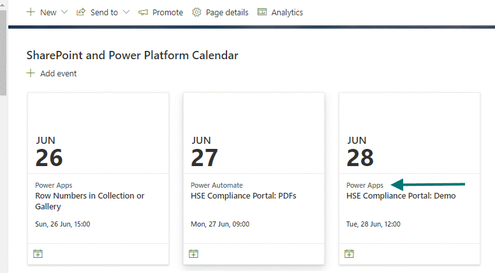Image resolution: width=495 pixels, height=273 pixels.
Task: Open HSE Compliance Portal: Demo event
Action: [x=401, y=196]
